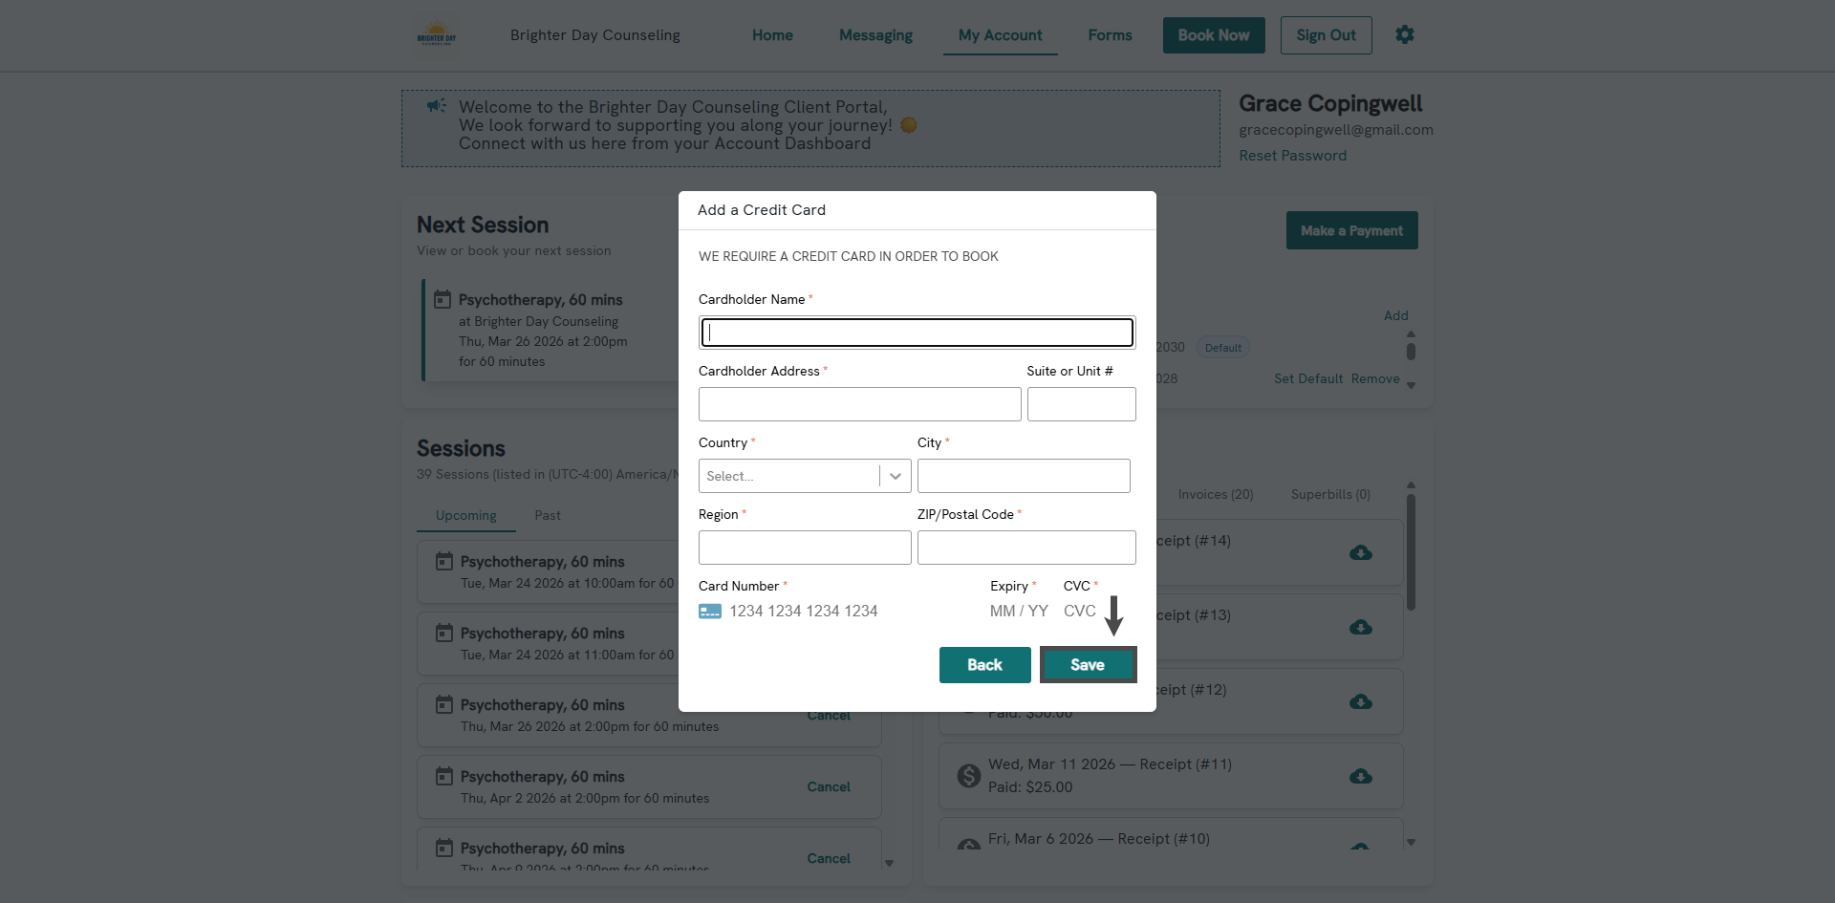Click into the ZIP/Postal Code field
The width and height of the screenshot is (1835, 903).
pyautogui.click(x=1025, y=548)
